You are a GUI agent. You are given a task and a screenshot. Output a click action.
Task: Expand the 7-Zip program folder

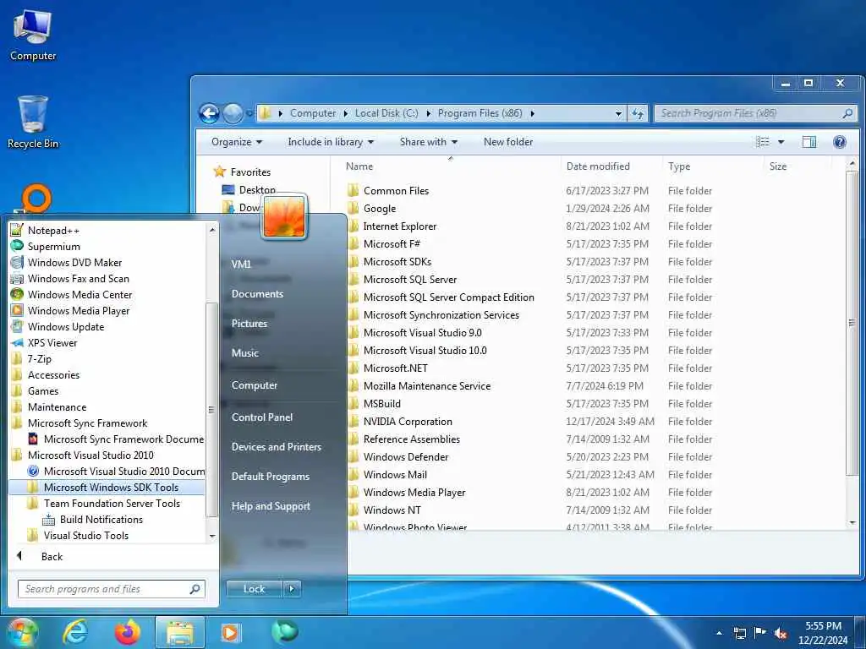[x=39, y=358]
